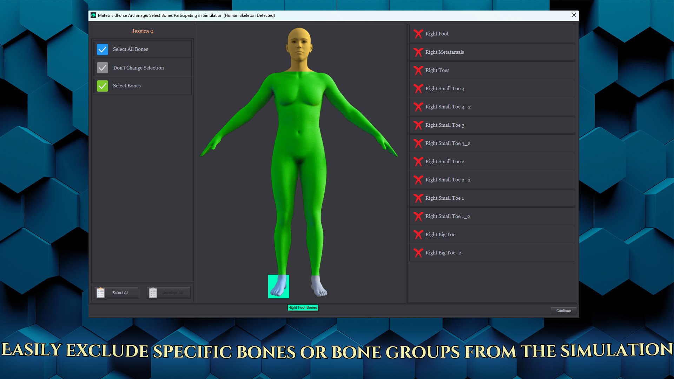Image resolution: width=674 pixels, height=379 pixels.
Task: Click the red X beside Right Small Toe 4
Action: tap(418, 88)
